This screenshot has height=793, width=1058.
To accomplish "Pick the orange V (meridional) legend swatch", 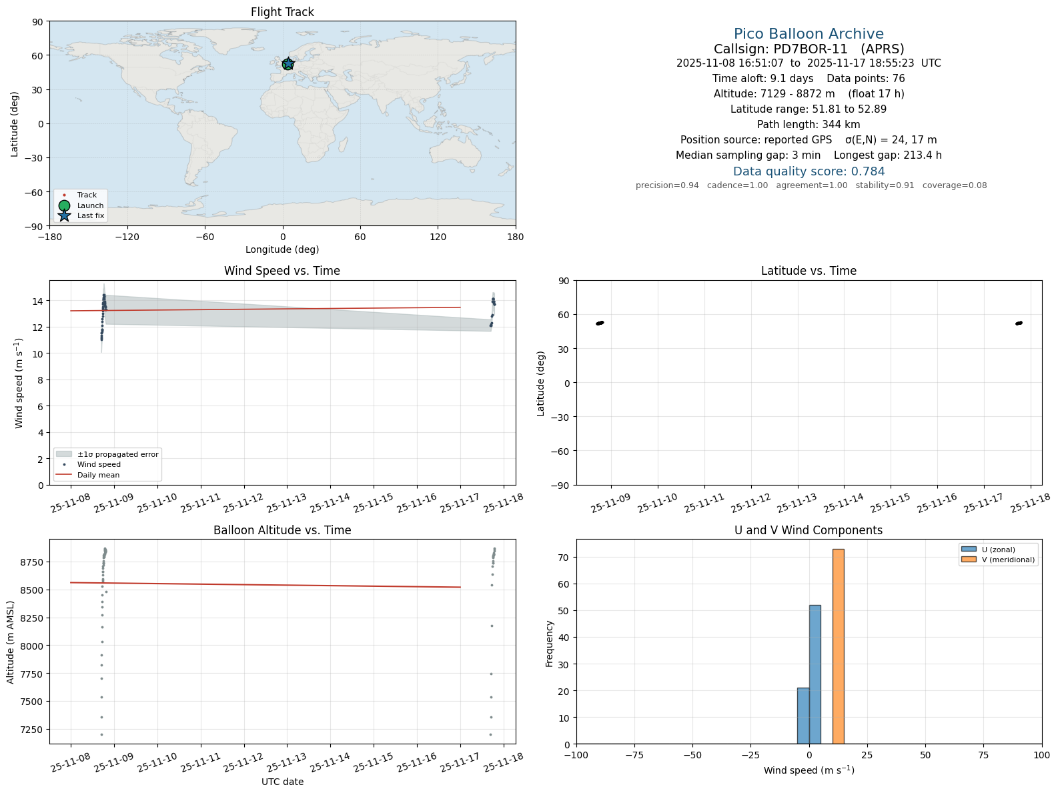I will tap(969, 560).
